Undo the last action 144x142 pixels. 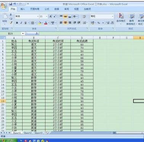pos(15,4)
